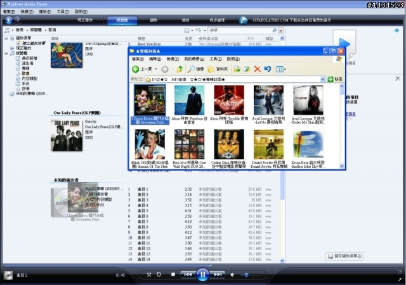Viewport: 406px width, 285px height.
Task: Mute the player with the speaker icon
Action: [233, 275]
